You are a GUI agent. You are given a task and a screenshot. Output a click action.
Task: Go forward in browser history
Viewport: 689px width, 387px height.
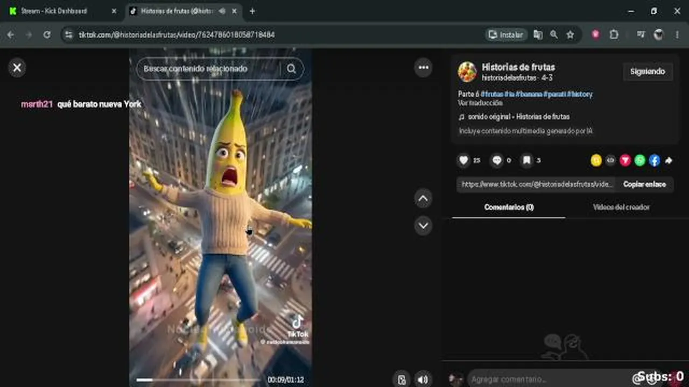(x=29, y=34)
